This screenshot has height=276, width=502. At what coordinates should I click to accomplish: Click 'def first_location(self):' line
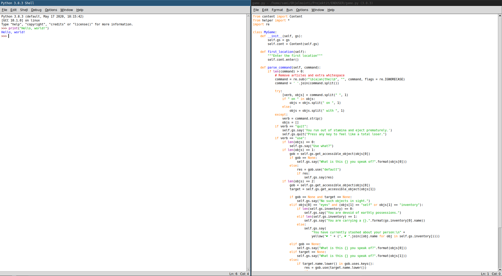pos(283,52)
